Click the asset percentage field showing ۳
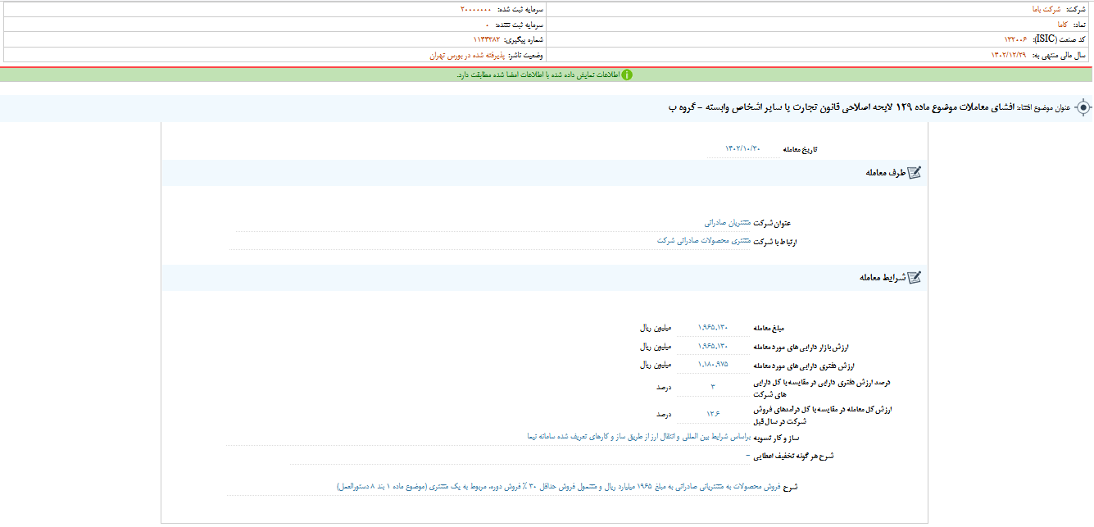Screen dimensions: 1094x527 pos(713,386)
